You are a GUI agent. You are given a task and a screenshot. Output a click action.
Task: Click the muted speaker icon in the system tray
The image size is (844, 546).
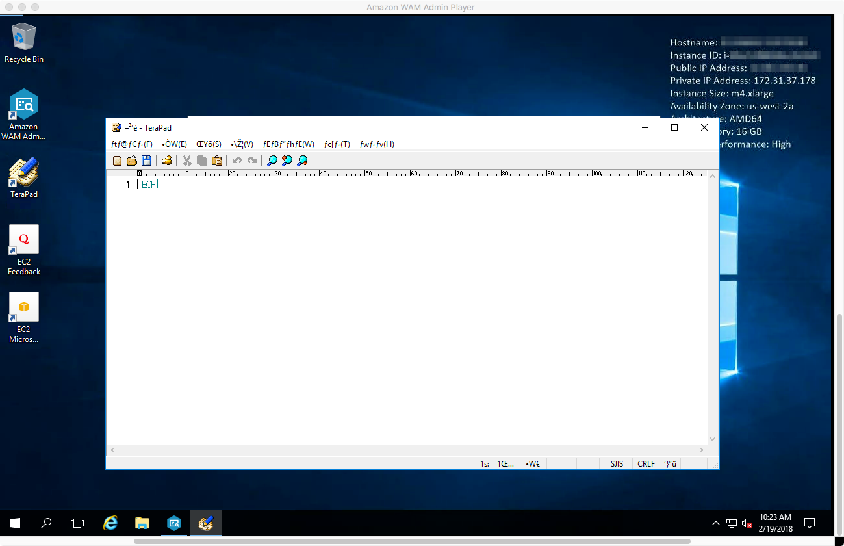pos(746,523)
